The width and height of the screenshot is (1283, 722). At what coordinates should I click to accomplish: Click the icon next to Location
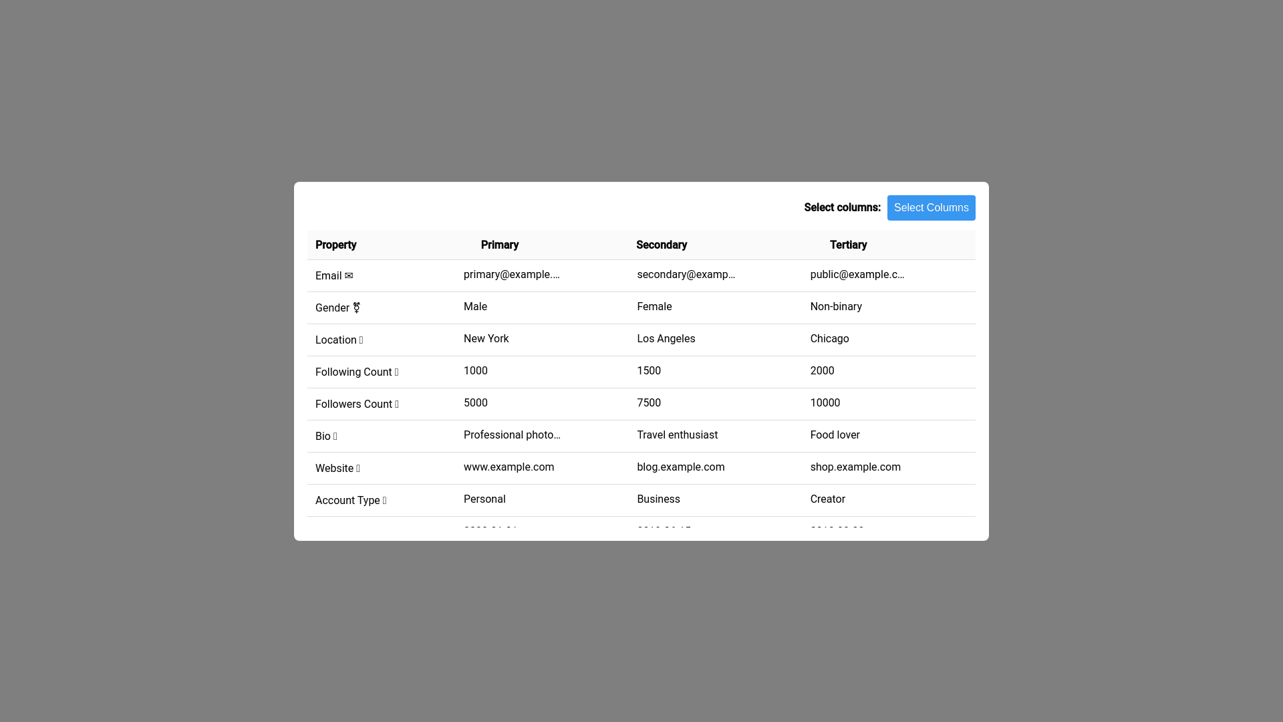(362, 340)
